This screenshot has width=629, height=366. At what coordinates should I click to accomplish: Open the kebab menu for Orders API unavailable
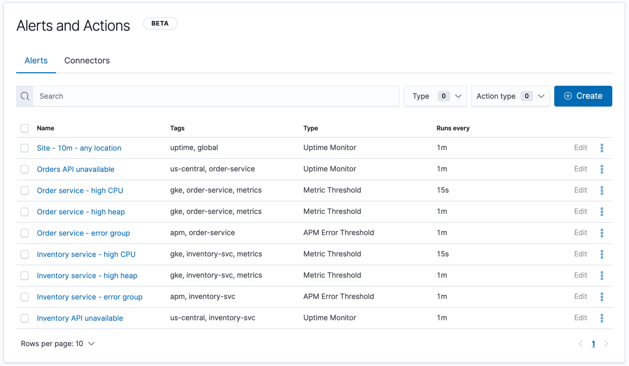[602, 169]
